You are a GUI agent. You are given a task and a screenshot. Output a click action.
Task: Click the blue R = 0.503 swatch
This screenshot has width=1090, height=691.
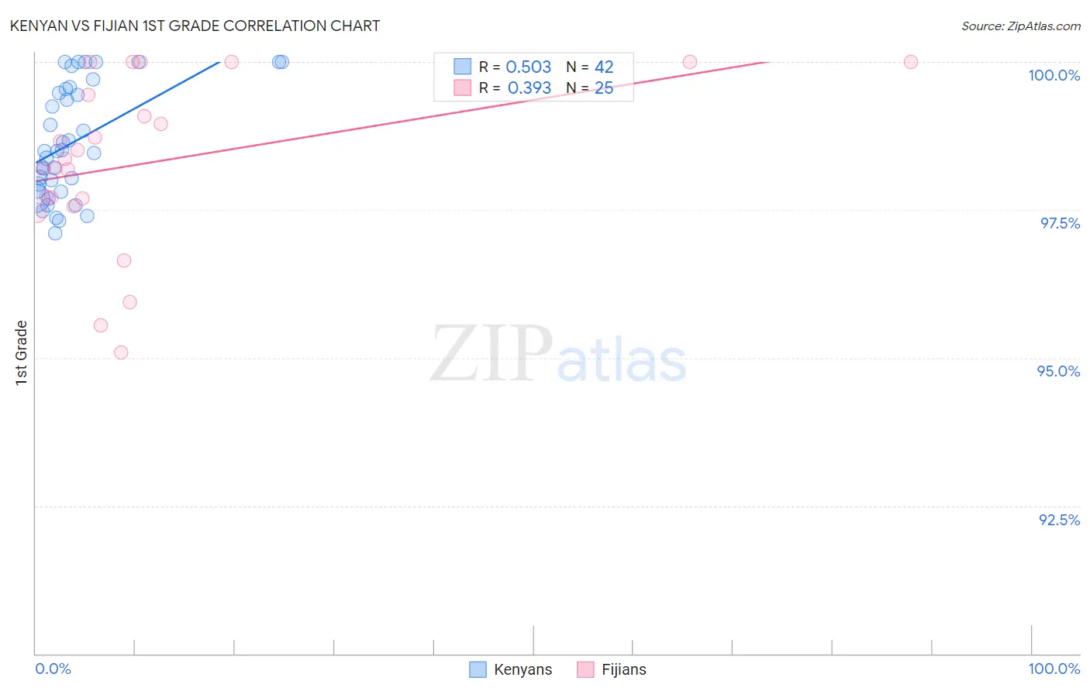click(x=462, y=67)
